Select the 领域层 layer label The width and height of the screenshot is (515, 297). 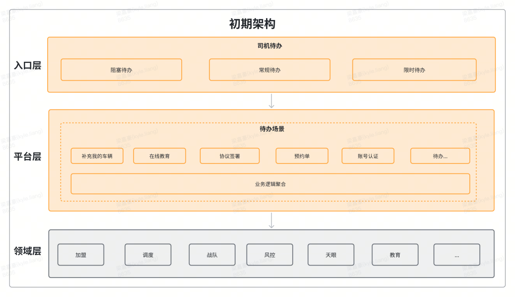(28, 251)
